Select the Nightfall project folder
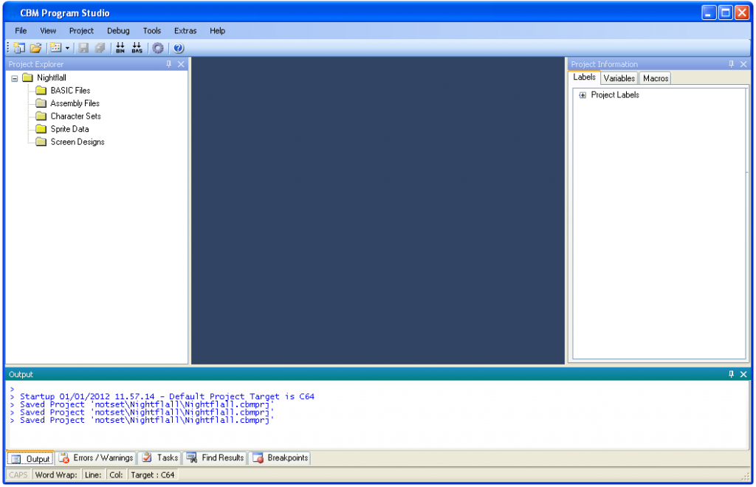The height and width of the screenshot is (487, 756). (x=51, y=77)
